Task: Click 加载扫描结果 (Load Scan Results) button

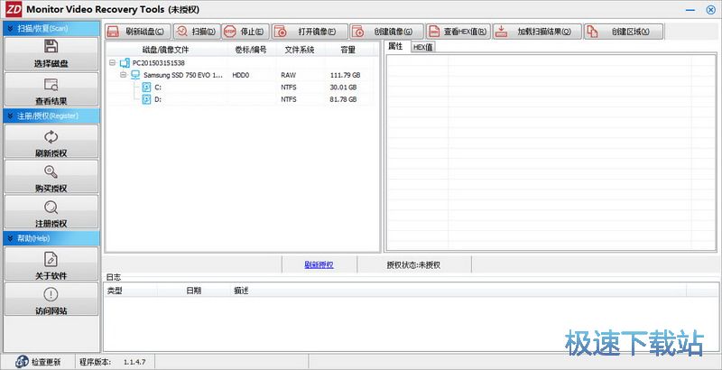Action: (535, 32)
